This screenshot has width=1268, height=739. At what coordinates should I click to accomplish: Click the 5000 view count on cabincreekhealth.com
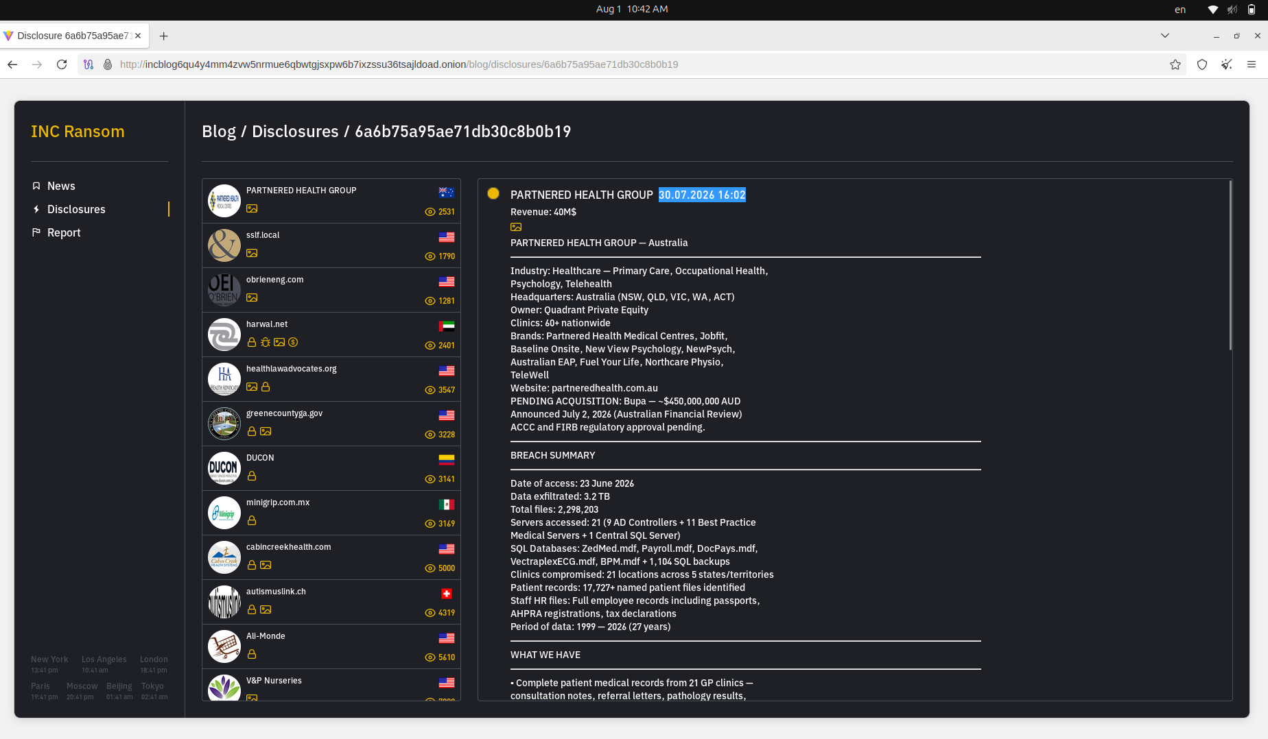point(440,568)
